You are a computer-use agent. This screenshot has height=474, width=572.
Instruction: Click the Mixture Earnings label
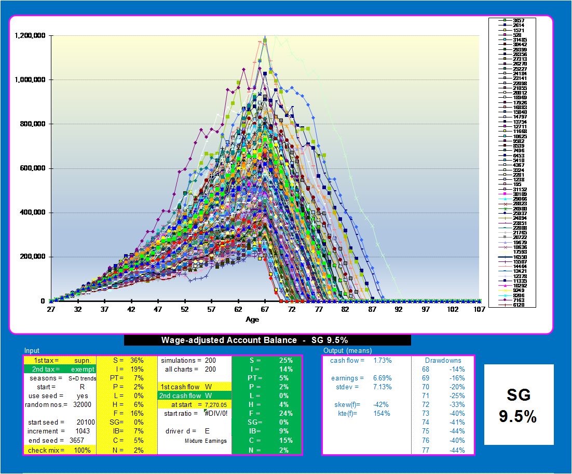click(x=206, y=441)
